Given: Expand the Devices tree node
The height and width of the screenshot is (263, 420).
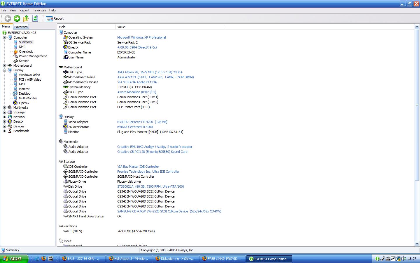Looking at the screenshot, I should pyautogui.click(x=4, y=126).
